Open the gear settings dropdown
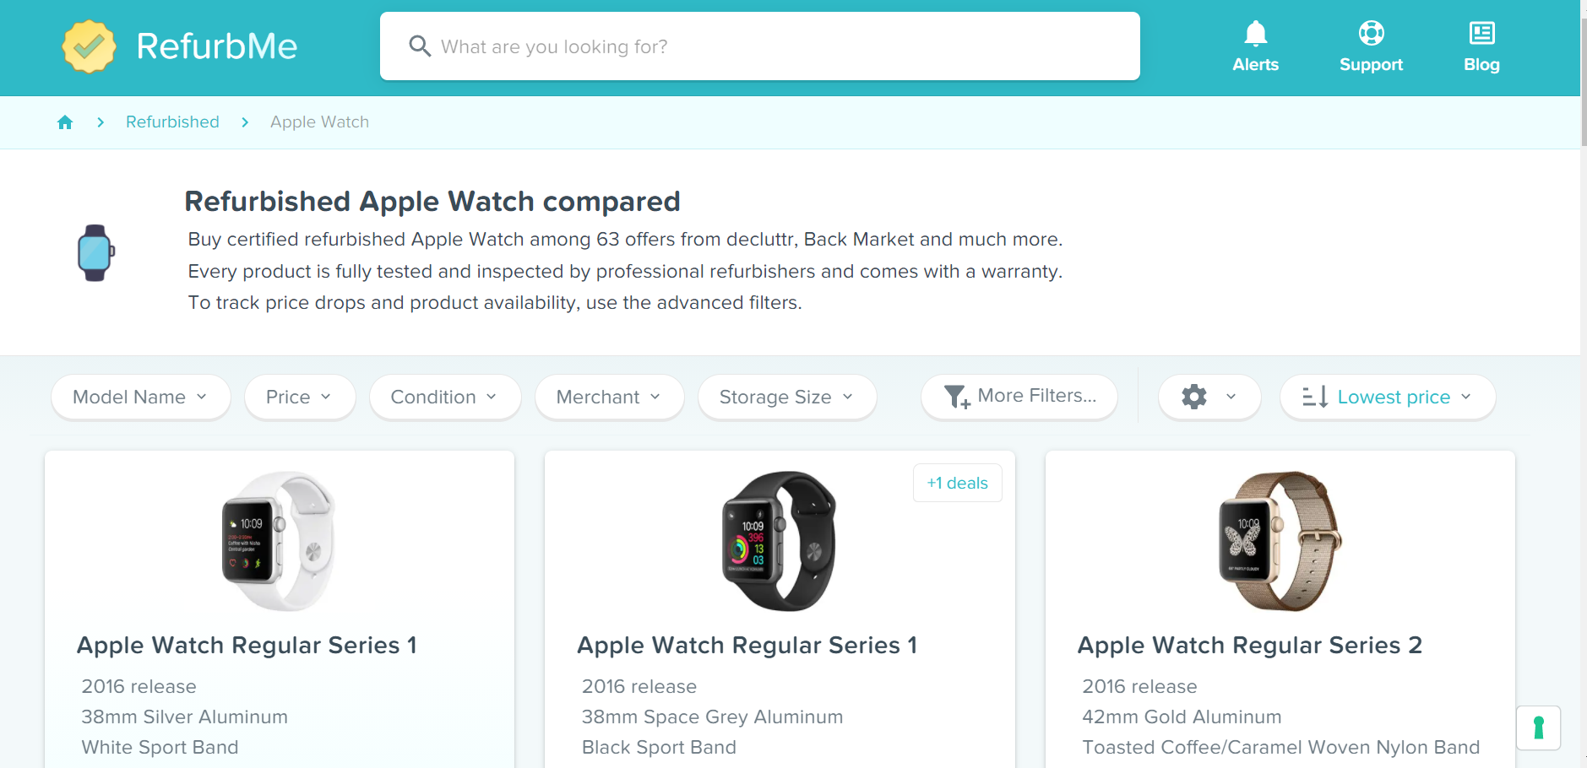The image size is (1587, 768). [x=1209, y=397]
